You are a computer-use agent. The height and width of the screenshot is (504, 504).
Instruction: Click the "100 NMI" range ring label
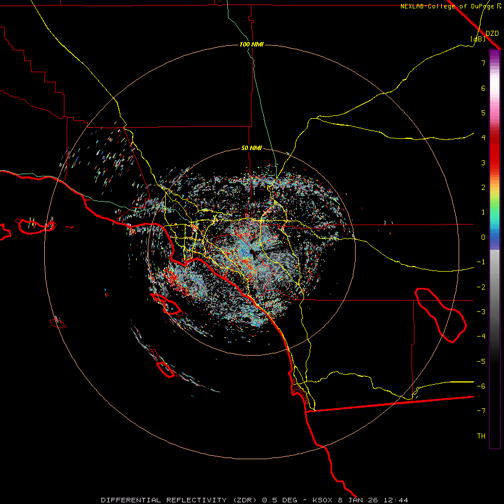251,44
